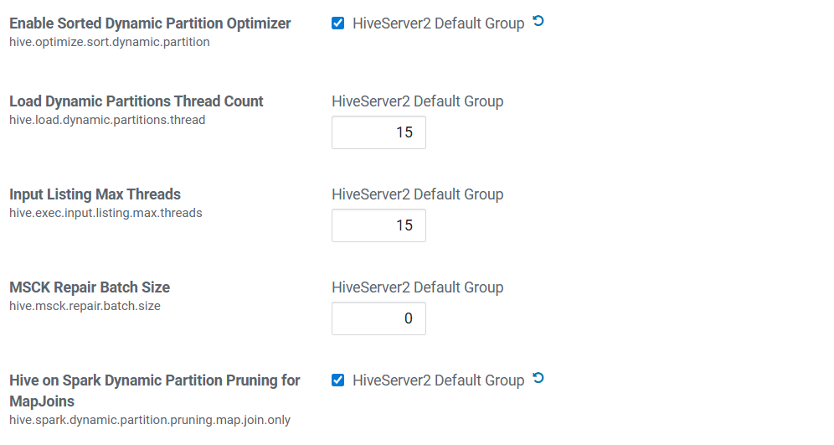Uncheck Enable Sorted Dynamic Partition Optimizer checkbox
The width and height of the screenshot is (834, 445).
pyautogui.click(x=338, y=23)
